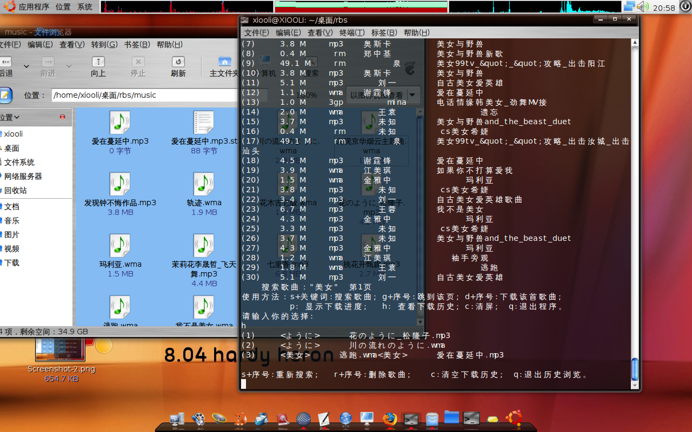Click the fox mascot icon in dock
The height and width of the screenshot is (432, 692).
point(241,418)
